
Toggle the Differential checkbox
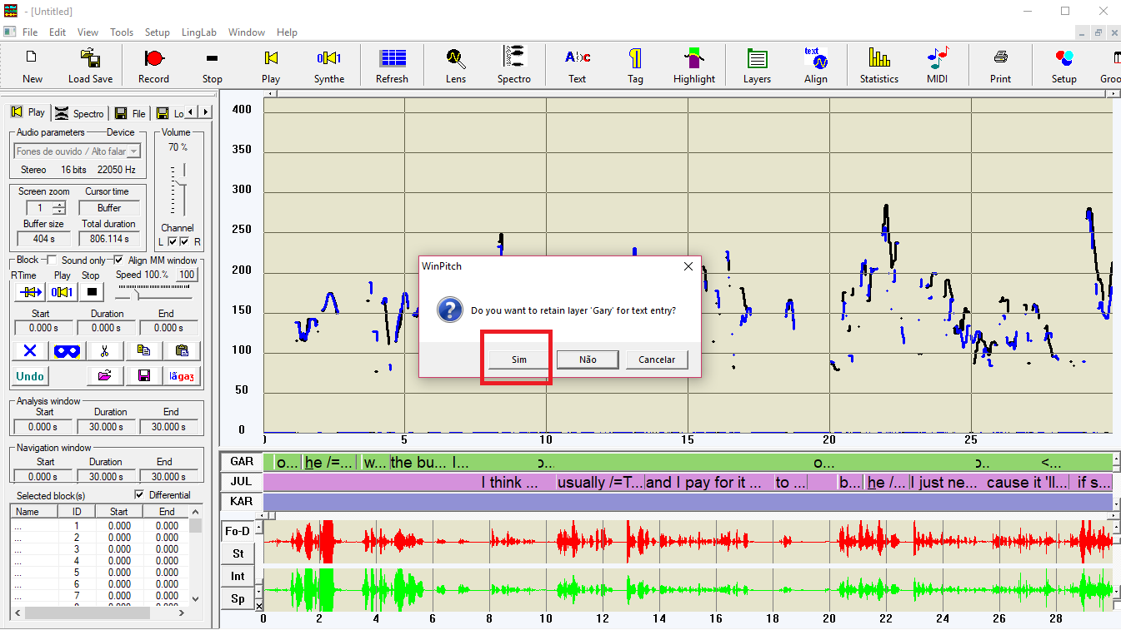(139, 495)
